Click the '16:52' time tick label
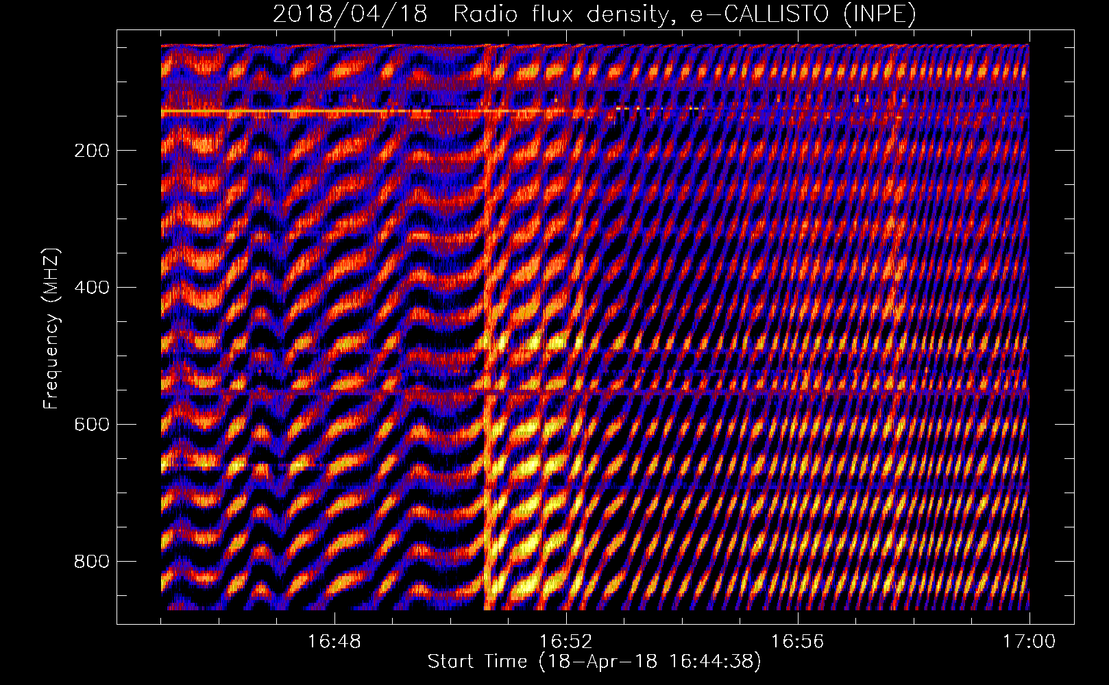 [565, 642]
